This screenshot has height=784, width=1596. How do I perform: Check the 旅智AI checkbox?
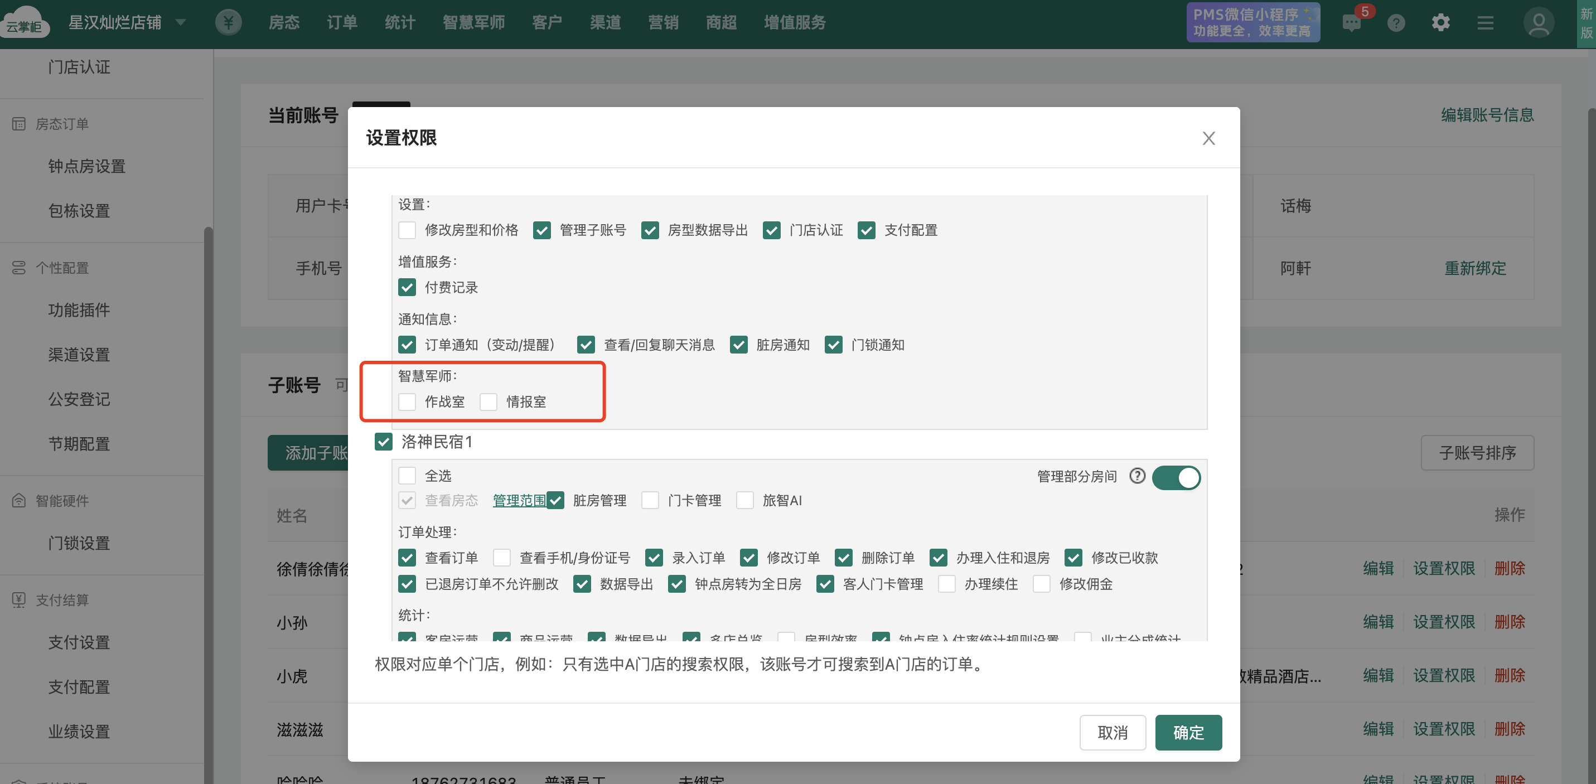(744, 500)
